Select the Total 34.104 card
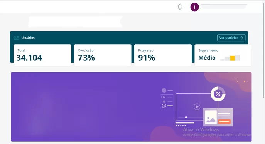The height and width of the screenshot is (144, 265). coord(42,55)
